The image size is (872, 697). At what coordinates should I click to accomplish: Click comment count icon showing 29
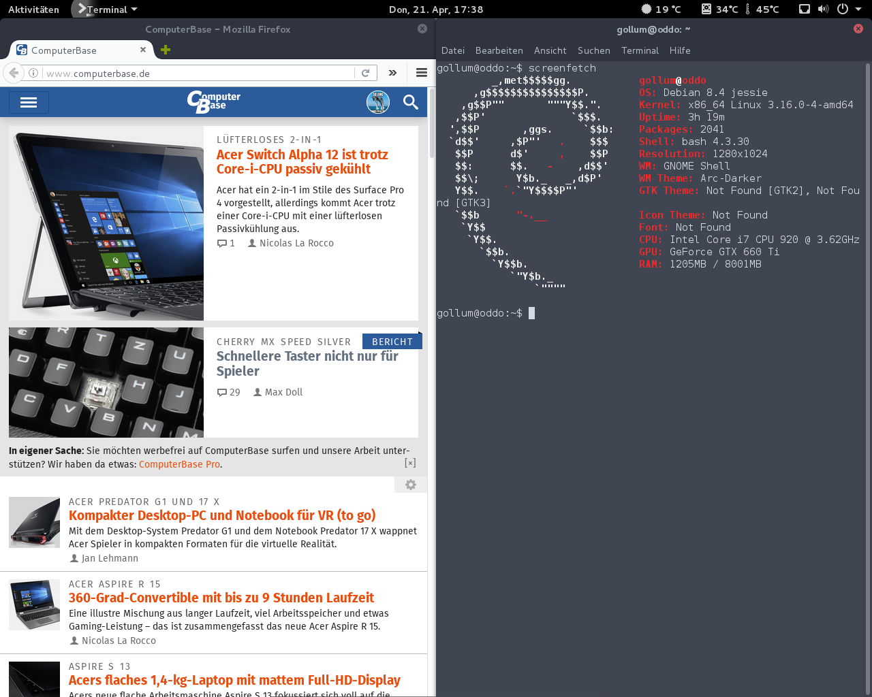(221, 392)
